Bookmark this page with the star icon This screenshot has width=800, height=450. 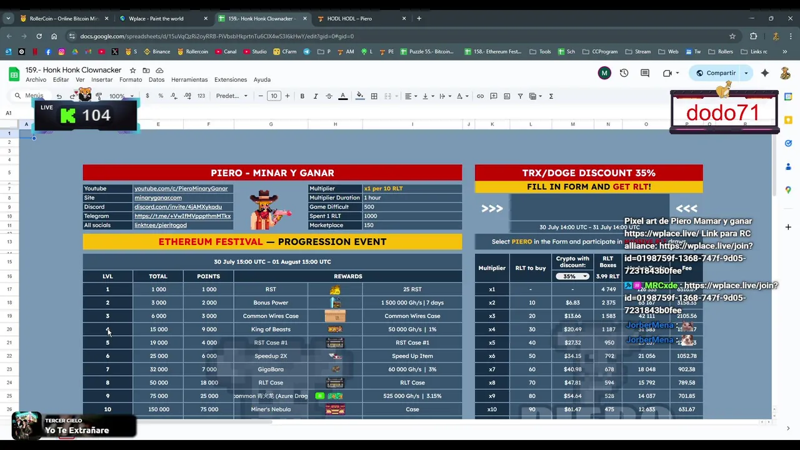click(x=732, y=36)
